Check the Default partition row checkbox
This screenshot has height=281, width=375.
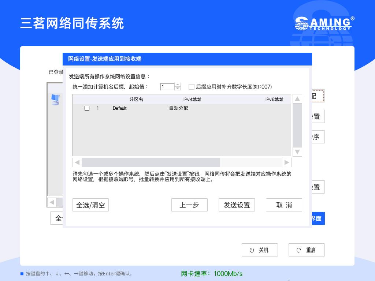pos(87,108)
